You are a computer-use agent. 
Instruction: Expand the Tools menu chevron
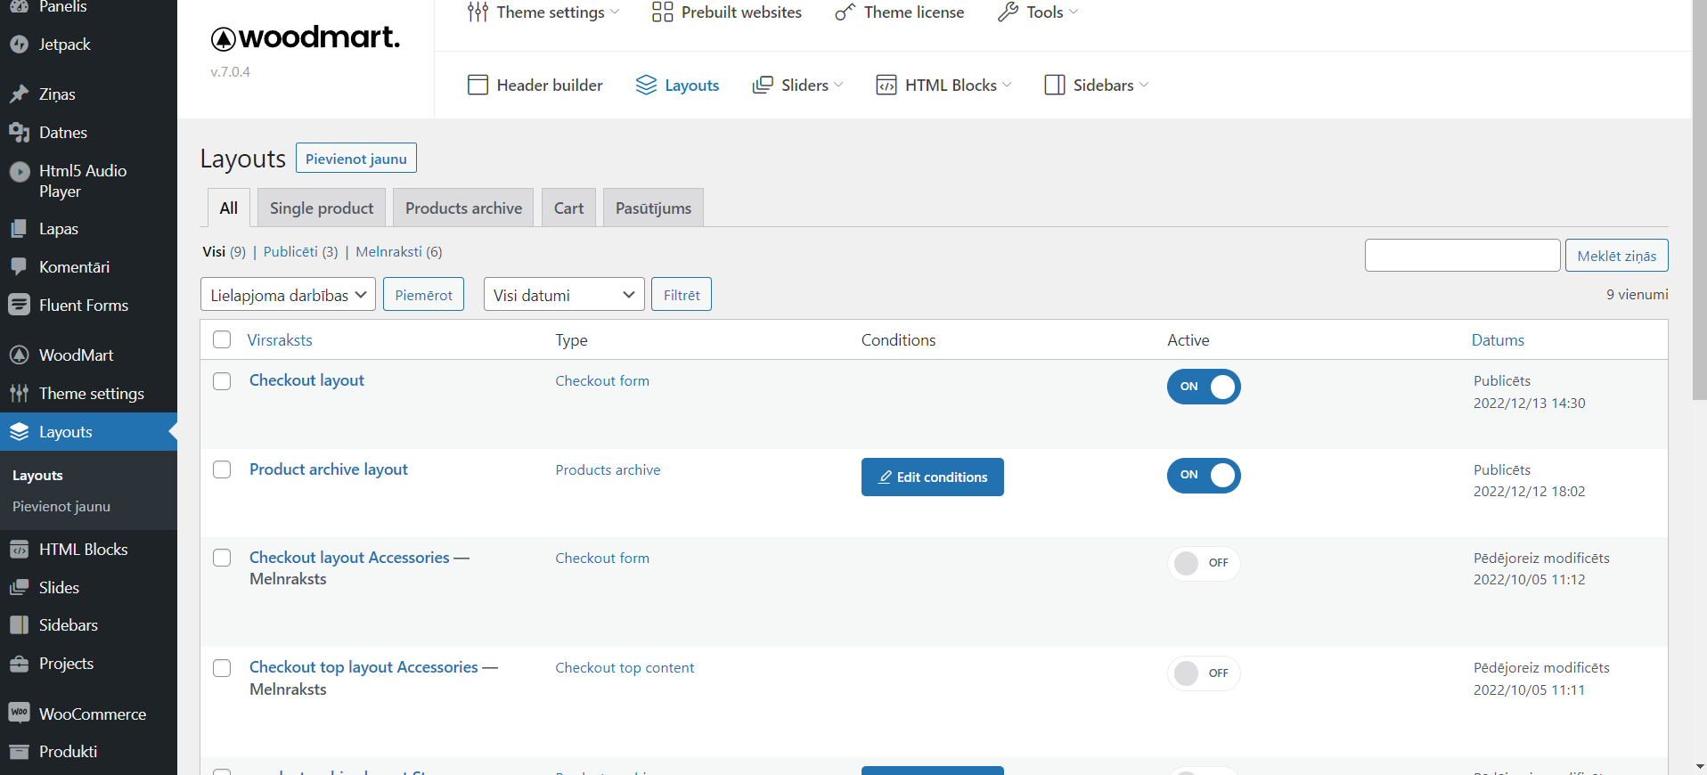(x=1074, y=12)
